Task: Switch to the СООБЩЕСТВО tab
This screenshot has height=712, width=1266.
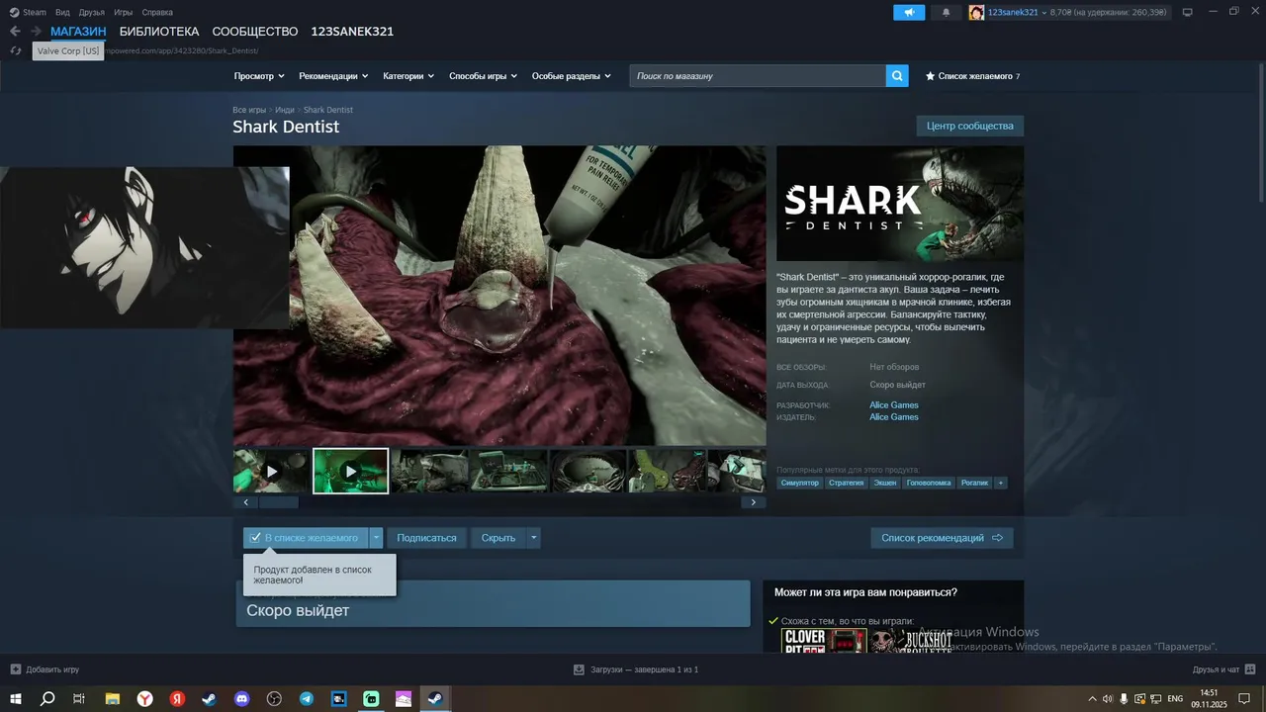Action: (255, 32)
